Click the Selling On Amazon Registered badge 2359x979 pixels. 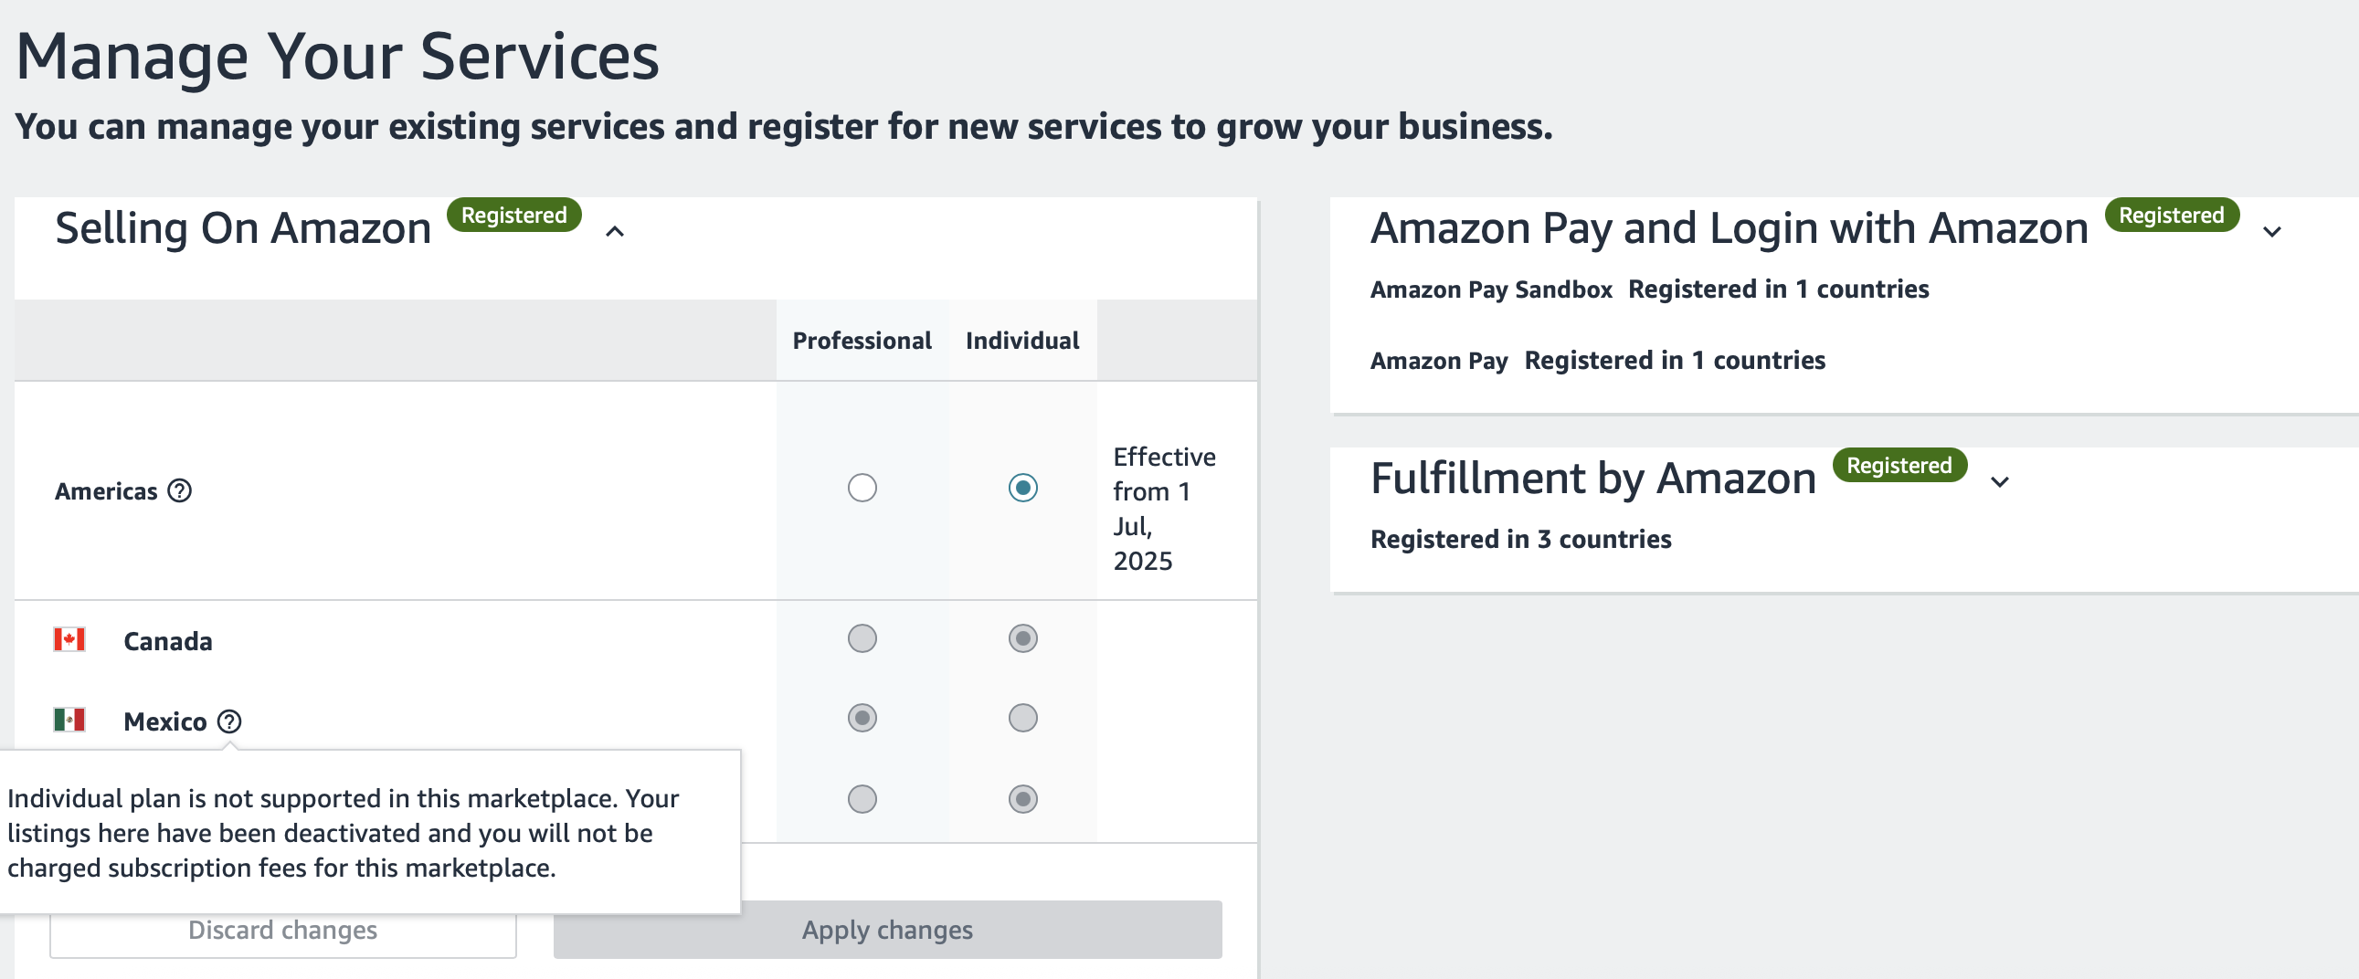513,215
